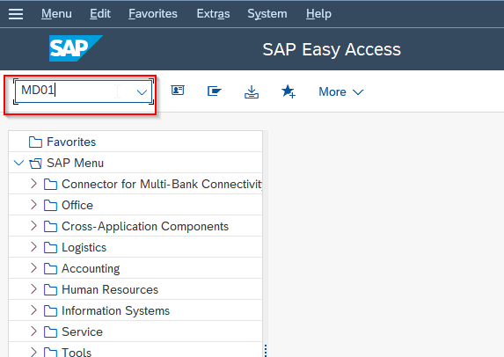This screenshot has width=504, height=357.
Task: Expand the Logistics folder
Action: (33, 247)
